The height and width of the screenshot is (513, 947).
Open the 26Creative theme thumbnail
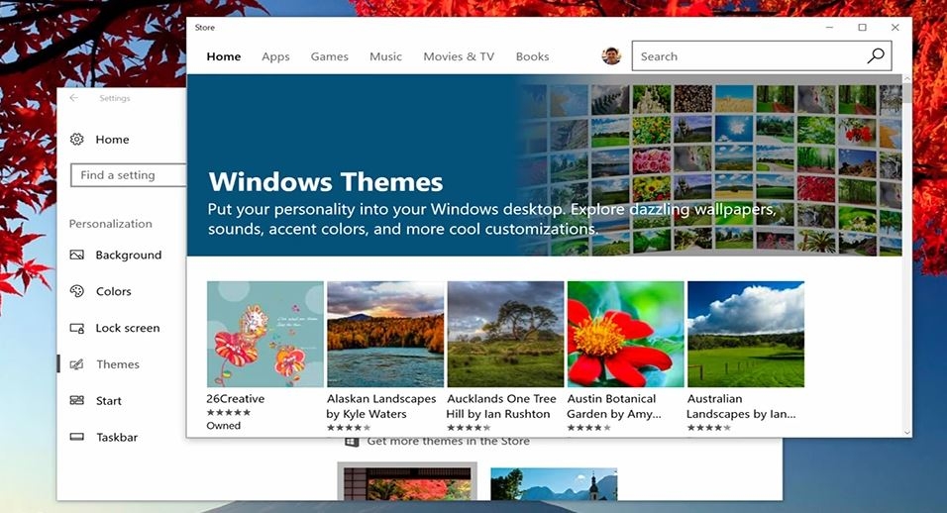[265, 334]
